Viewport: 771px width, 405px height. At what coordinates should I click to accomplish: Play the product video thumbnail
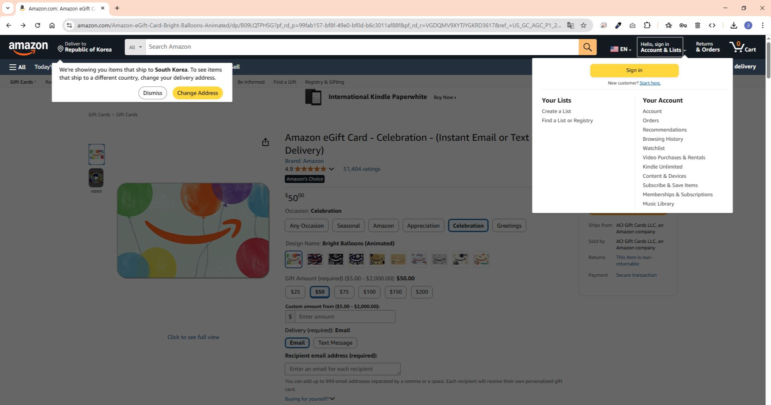pyautogui.click(x=96, y=178)
